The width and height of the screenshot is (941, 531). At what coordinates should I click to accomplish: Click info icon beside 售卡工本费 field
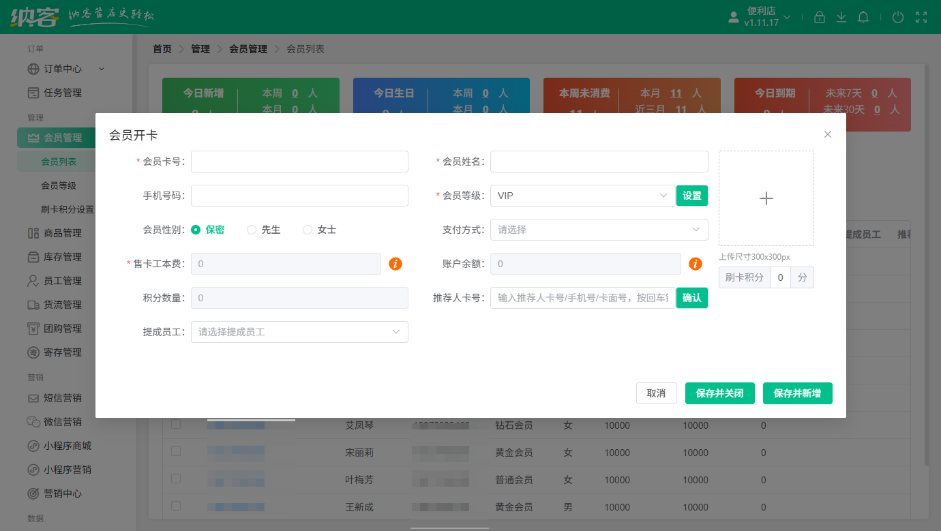(395, 264)
